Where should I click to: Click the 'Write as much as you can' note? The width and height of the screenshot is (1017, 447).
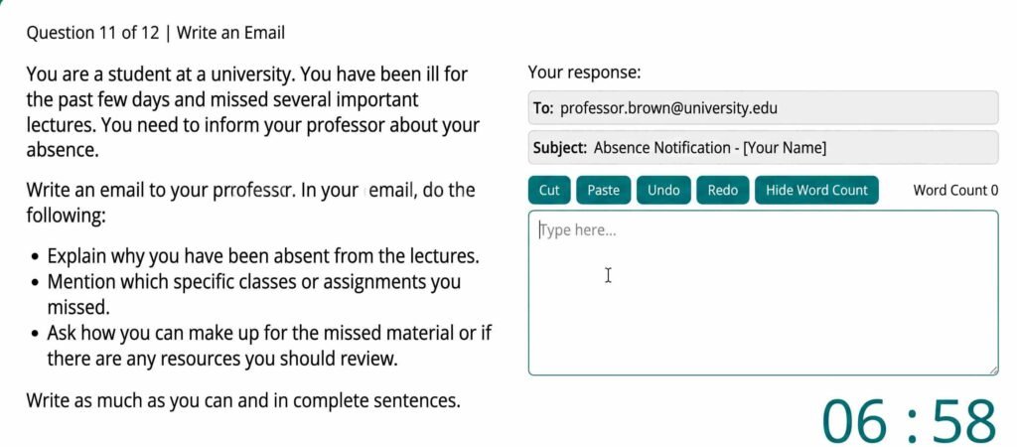click(243, 401)
